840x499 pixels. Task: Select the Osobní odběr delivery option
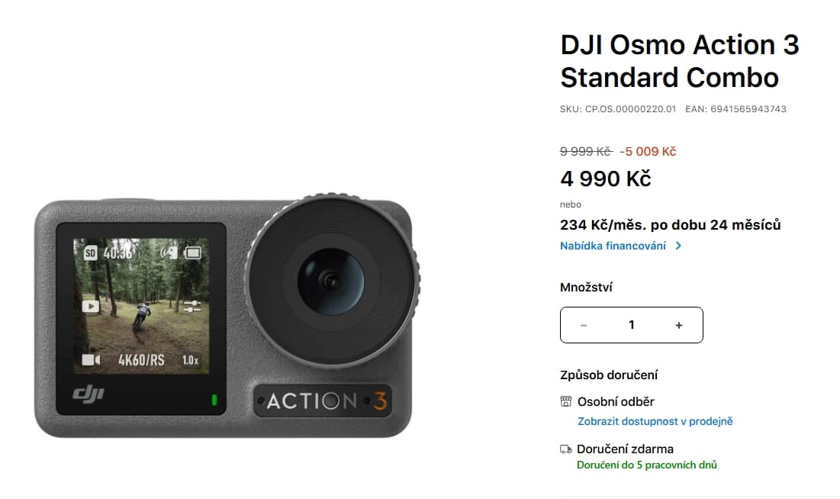[616, 401]
